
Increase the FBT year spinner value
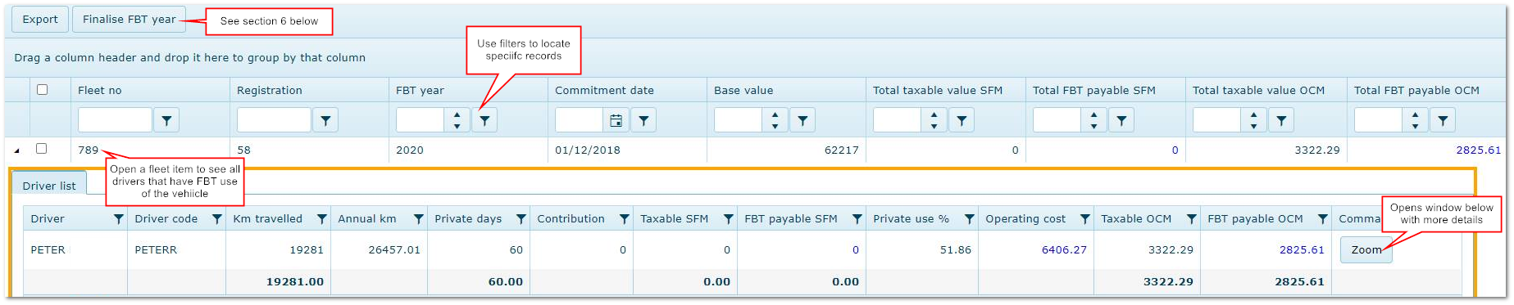[457, 114]
